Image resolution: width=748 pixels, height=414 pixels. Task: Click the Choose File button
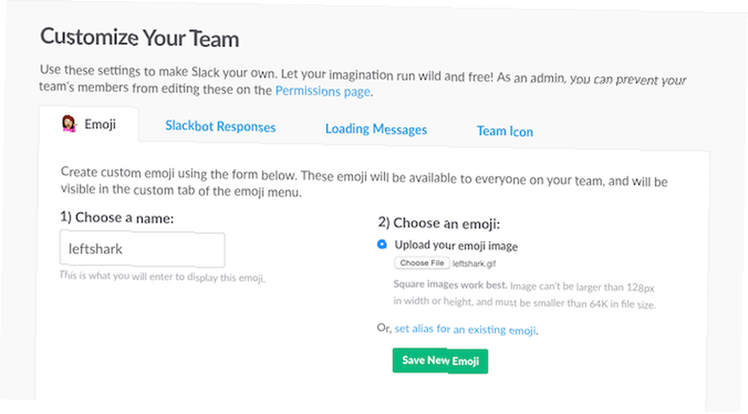pyautogui.click(x=422, y=263)
